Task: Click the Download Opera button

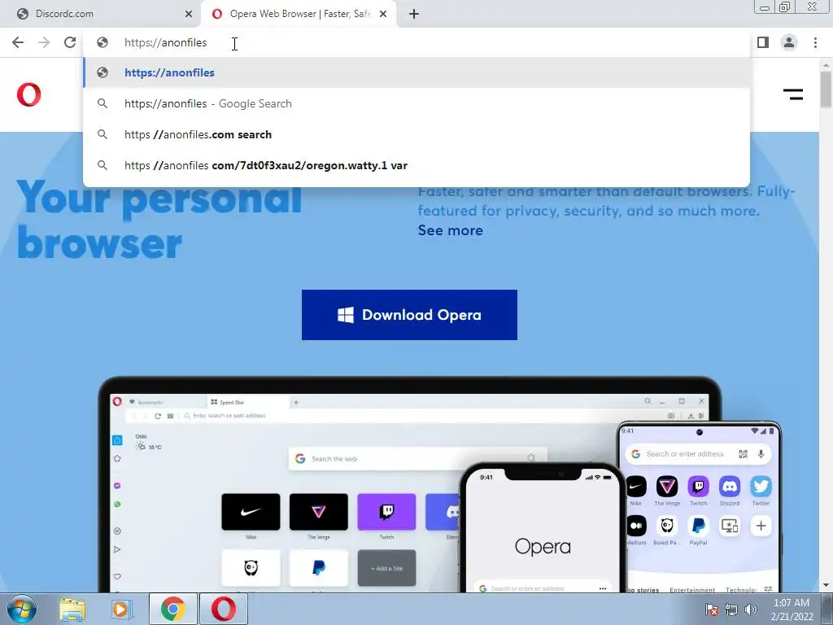Action: [410, 315]
